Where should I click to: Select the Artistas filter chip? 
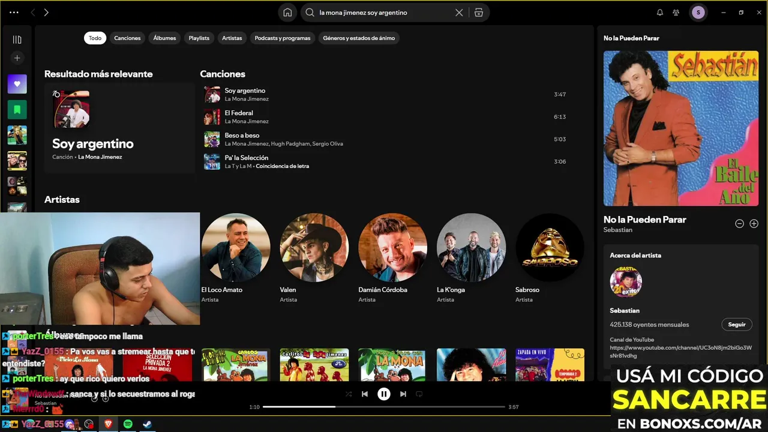click(232, 38)
